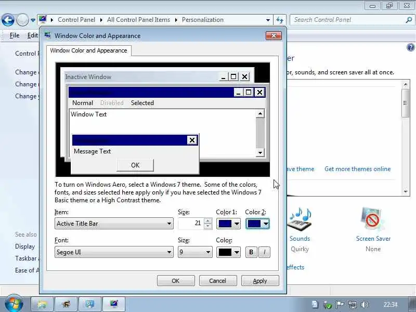Screen dimensions: 416x312
Task: Open the File menu
Action: click(x=15, y=35)
